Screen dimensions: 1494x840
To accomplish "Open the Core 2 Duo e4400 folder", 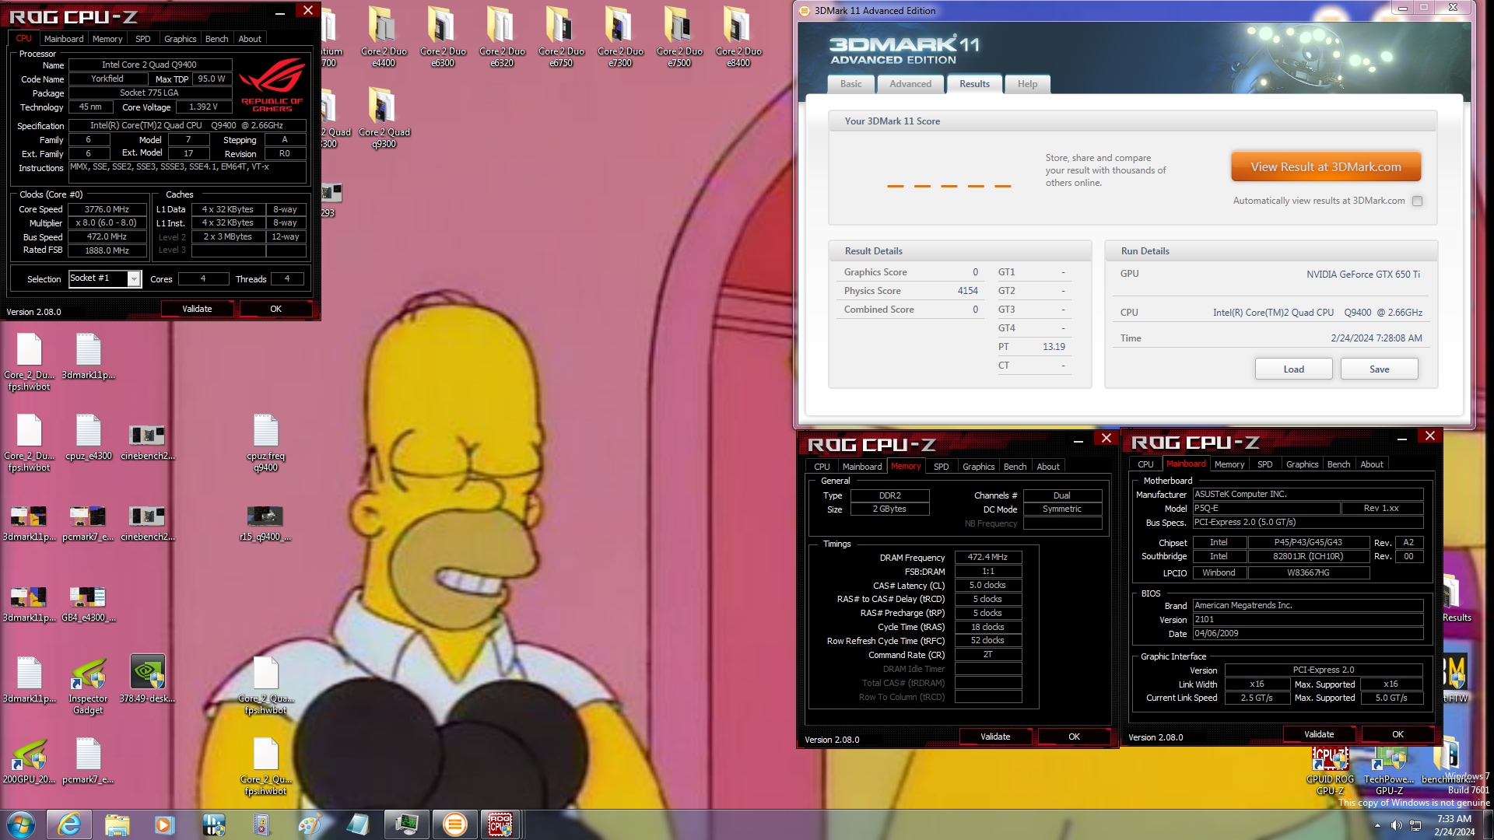I will point(384,37).
